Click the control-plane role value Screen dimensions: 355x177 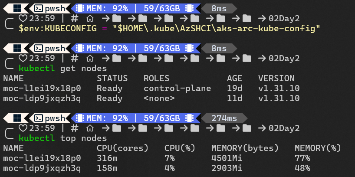pyautogui.click(x=177, y=88)
